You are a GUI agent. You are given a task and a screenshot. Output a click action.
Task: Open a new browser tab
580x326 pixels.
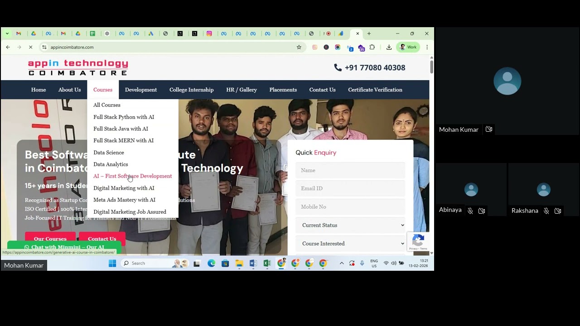tap(369, 34)
